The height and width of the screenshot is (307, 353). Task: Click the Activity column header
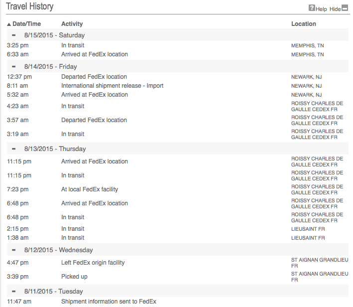72,24
